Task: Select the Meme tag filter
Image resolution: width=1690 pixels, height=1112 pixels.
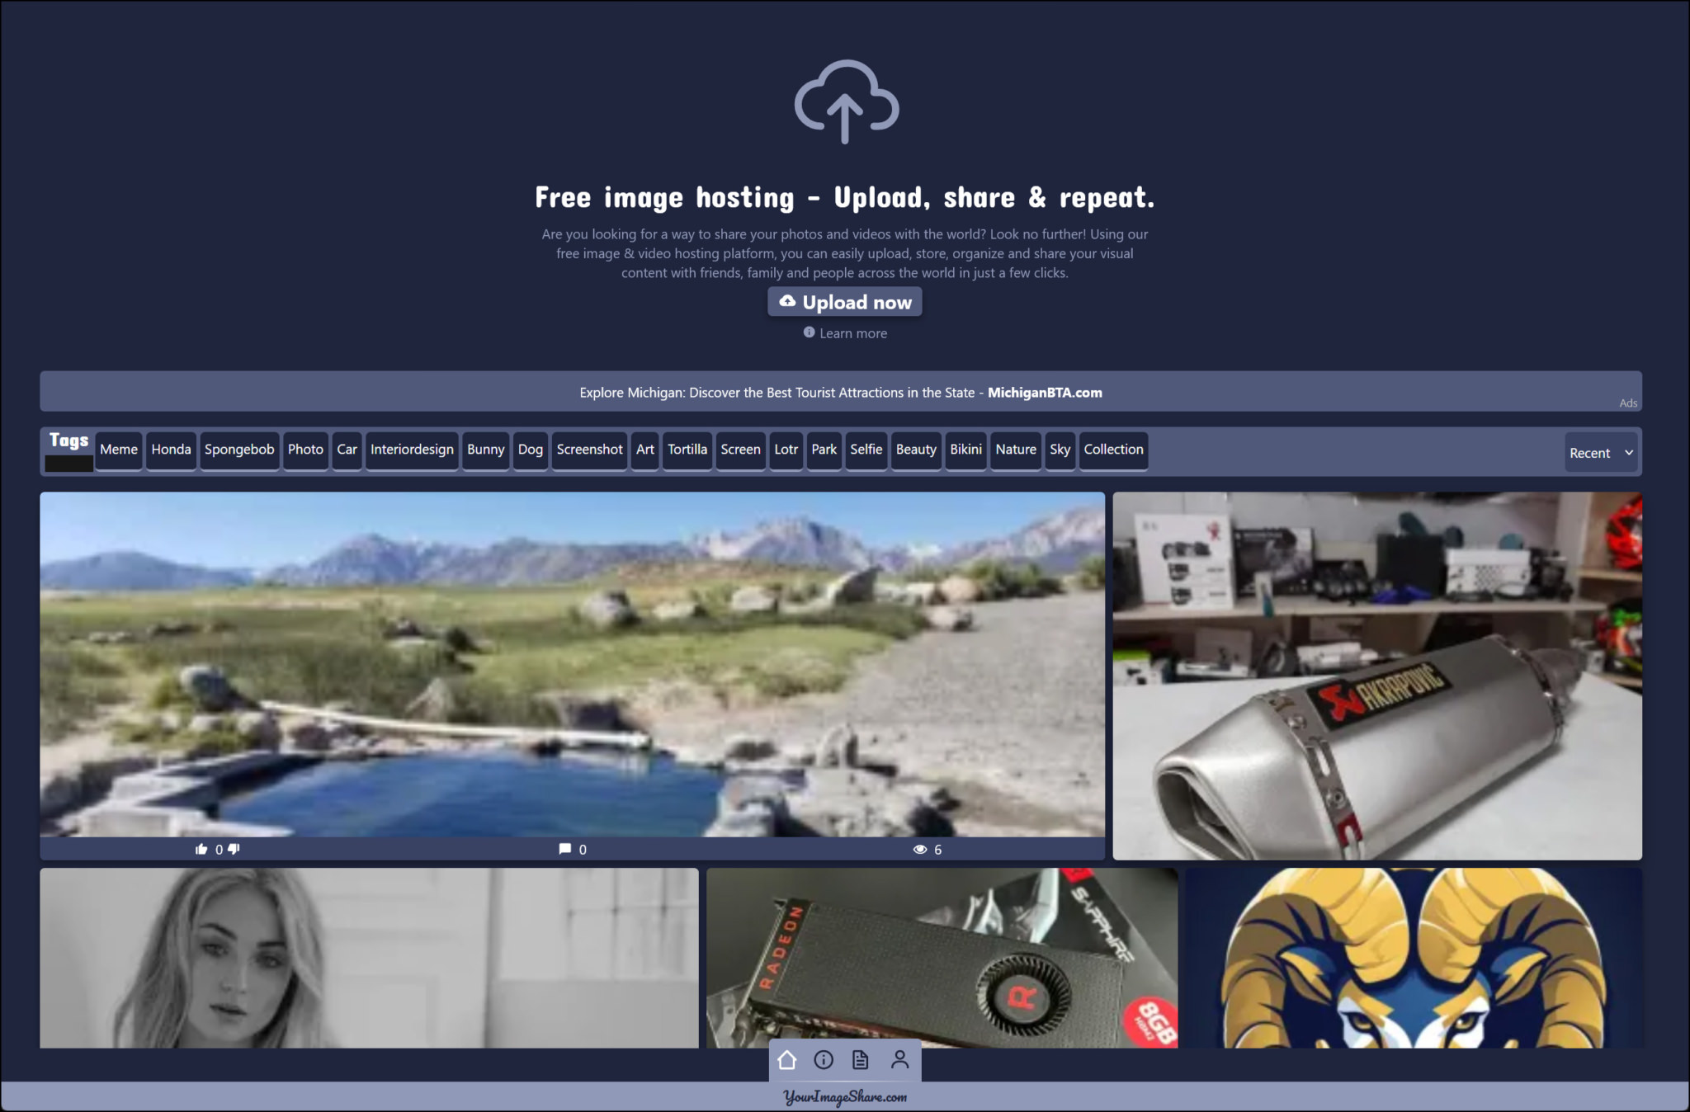Action: point(119,450)
